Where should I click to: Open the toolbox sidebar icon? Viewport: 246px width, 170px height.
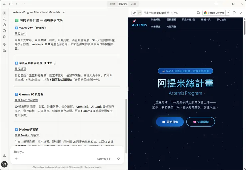click(4, 50)
